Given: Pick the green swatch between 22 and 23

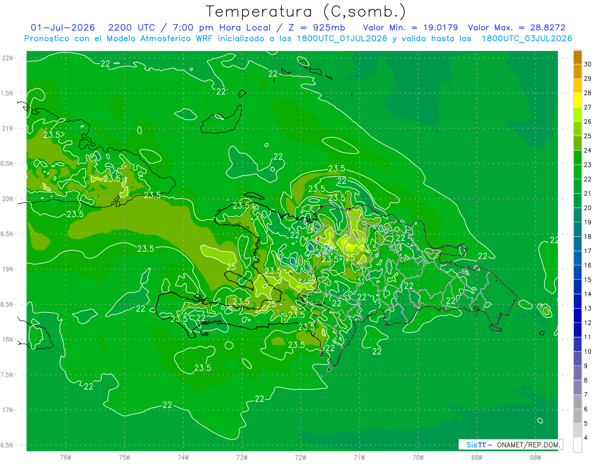Looking at the screenshot, I should click(577, 172).
